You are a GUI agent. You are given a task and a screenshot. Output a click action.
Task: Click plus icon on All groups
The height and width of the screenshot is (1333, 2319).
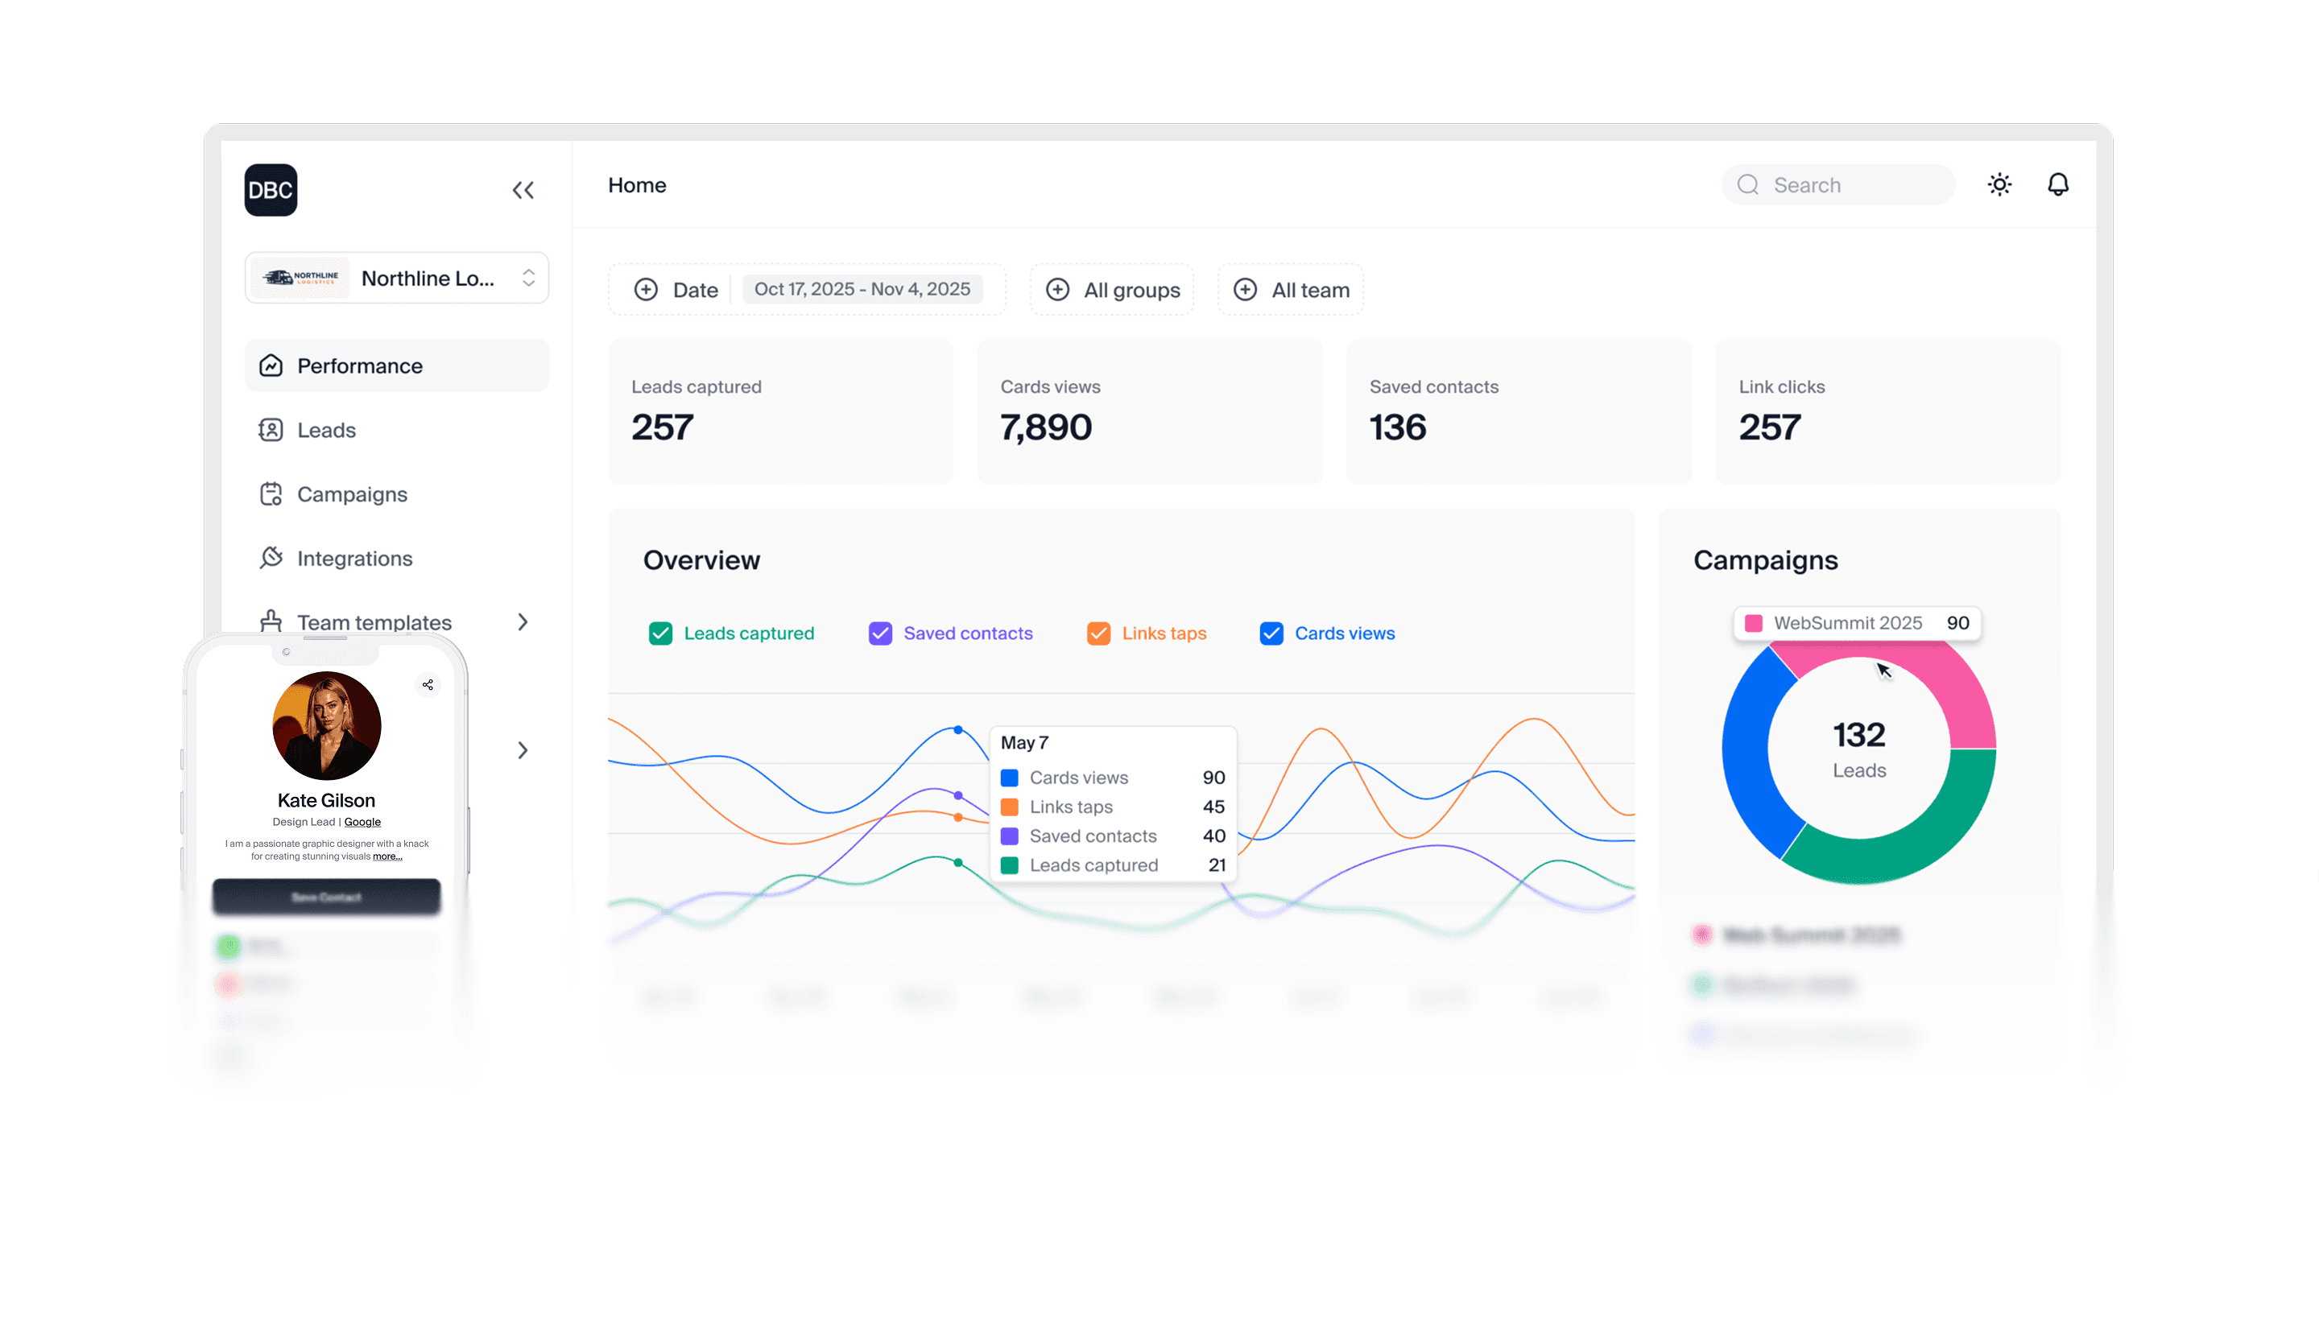pyautogui.click(x=1057, y=289)
